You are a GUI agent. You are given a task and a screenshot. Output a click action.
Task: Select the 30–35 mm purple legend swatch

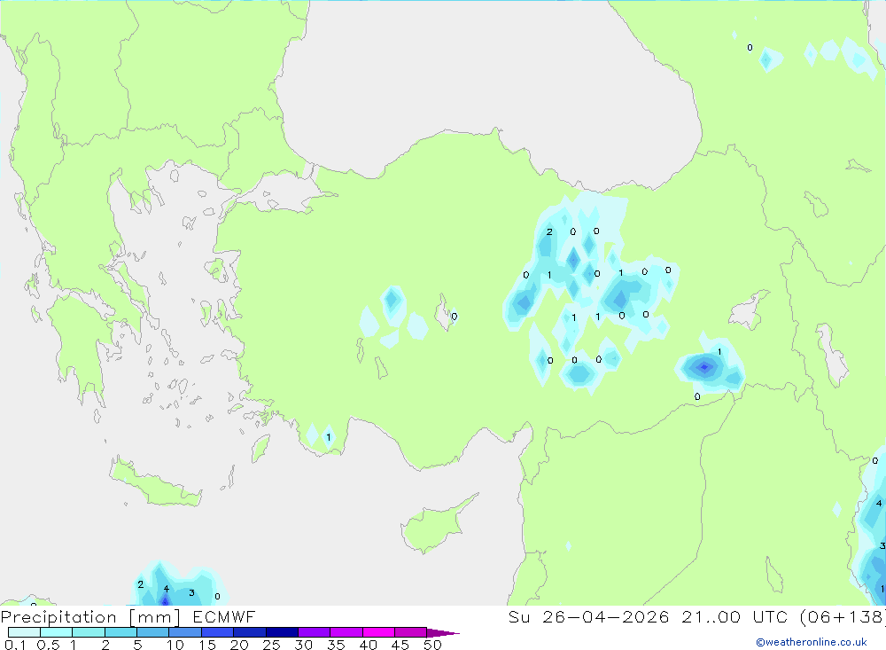pyautogui.click(x=315, y=632)
